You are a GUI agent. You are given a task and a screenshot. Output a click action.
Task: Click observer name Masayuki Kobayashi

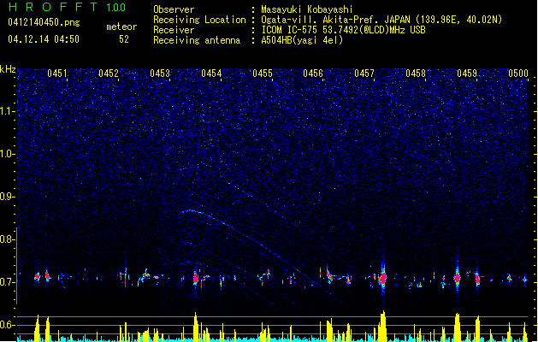pos(307,9)
